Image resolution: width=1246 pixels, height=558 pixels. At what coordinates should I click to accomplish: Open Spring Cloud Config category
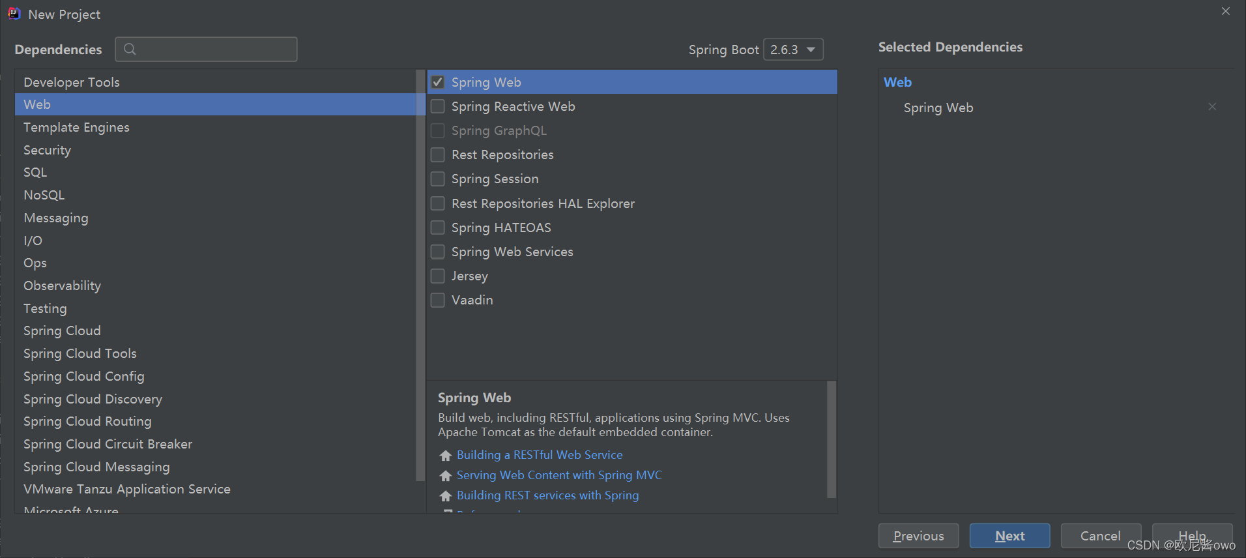(215, 376)
